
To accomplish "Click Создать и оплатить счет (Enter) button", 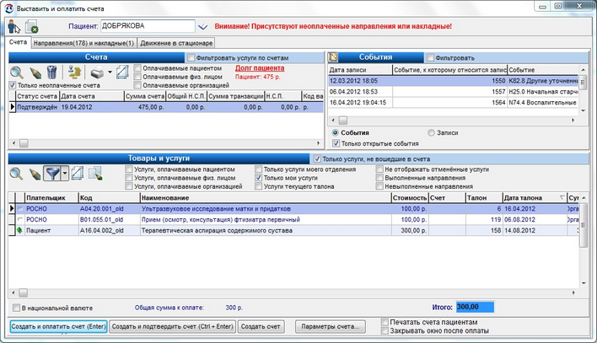I will click(x=58, y=327).
